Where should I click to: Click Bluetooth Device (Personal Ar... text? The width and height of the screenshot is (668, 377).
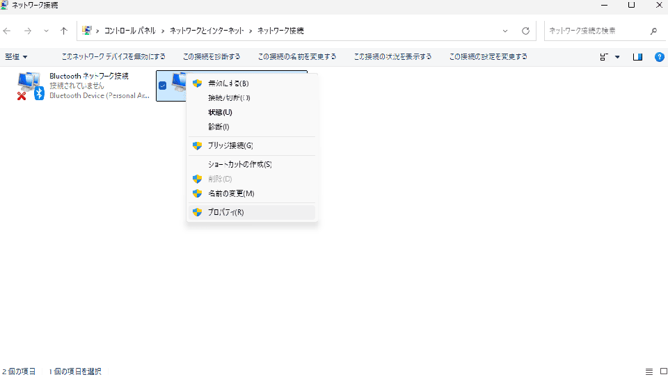(100, 95)
